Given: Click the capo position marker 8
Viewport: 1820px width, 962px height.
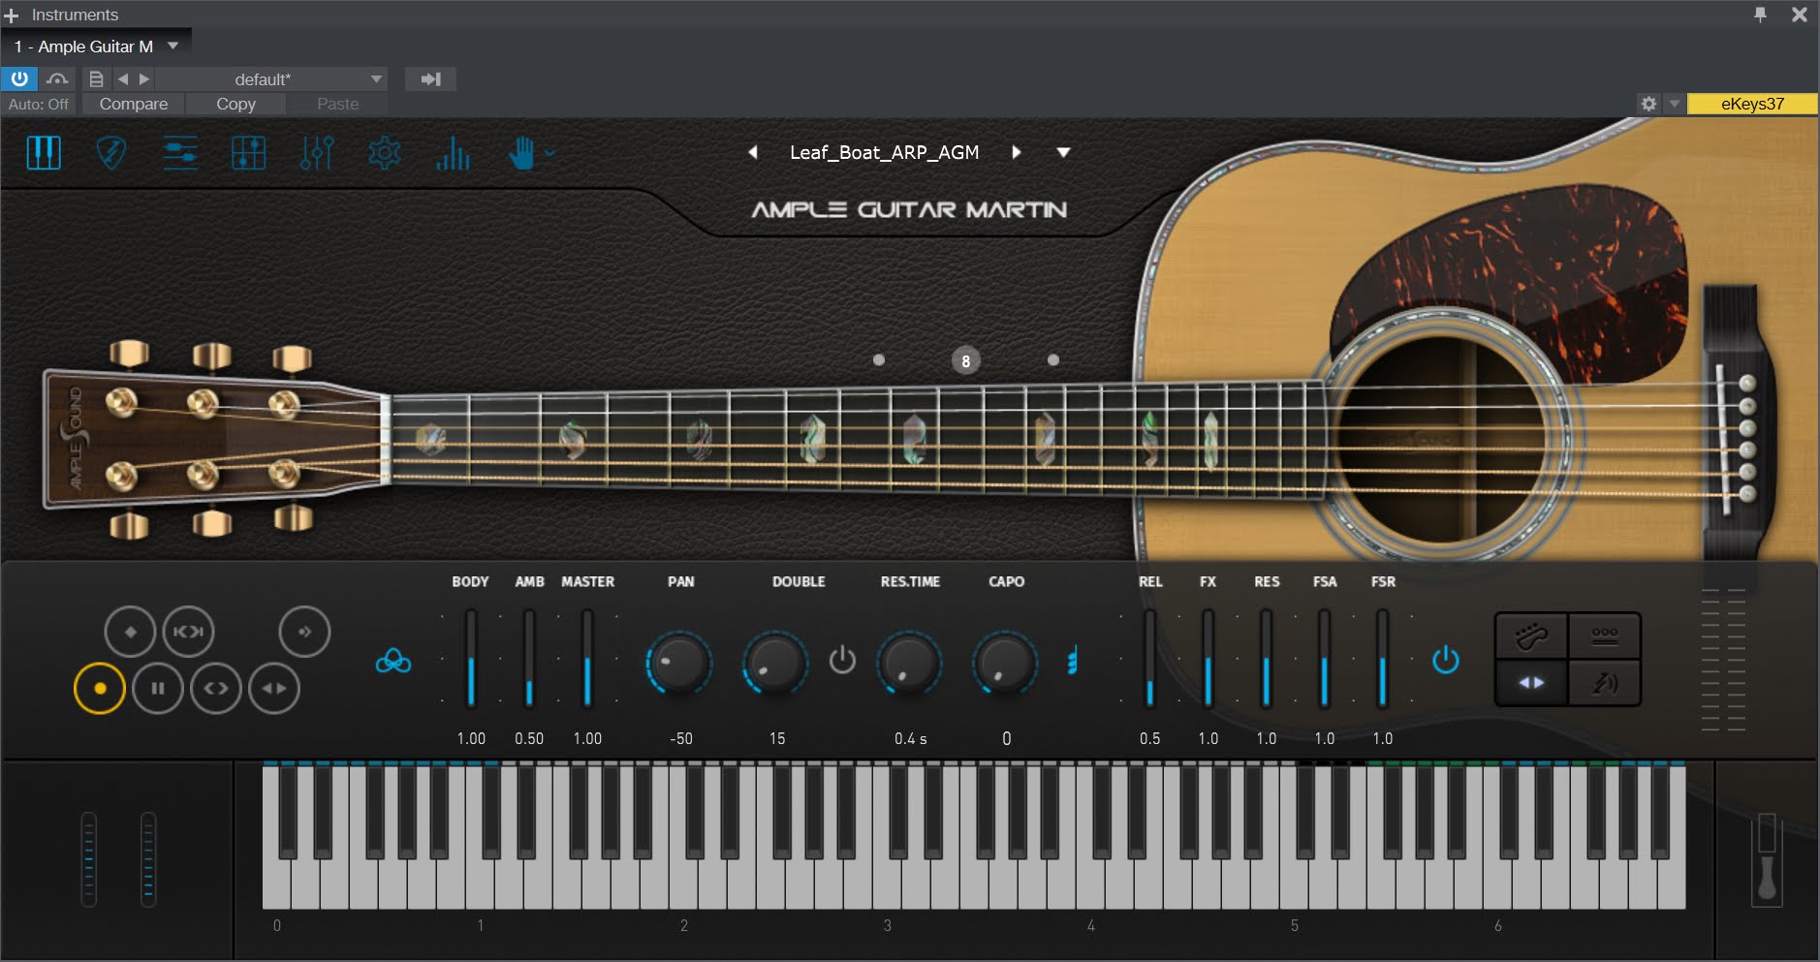Looking at the screenshot, I should coord(965,360).
